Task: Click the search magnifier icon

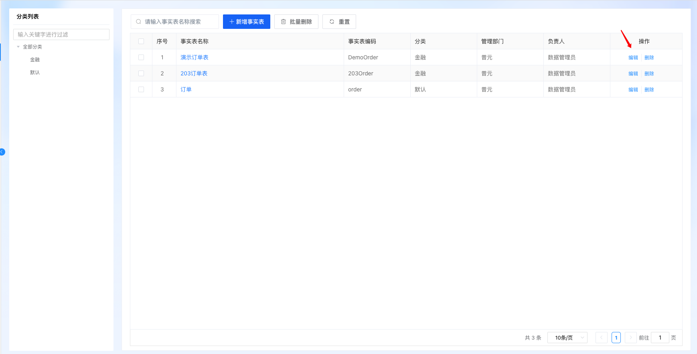Action: coord(138,22)
